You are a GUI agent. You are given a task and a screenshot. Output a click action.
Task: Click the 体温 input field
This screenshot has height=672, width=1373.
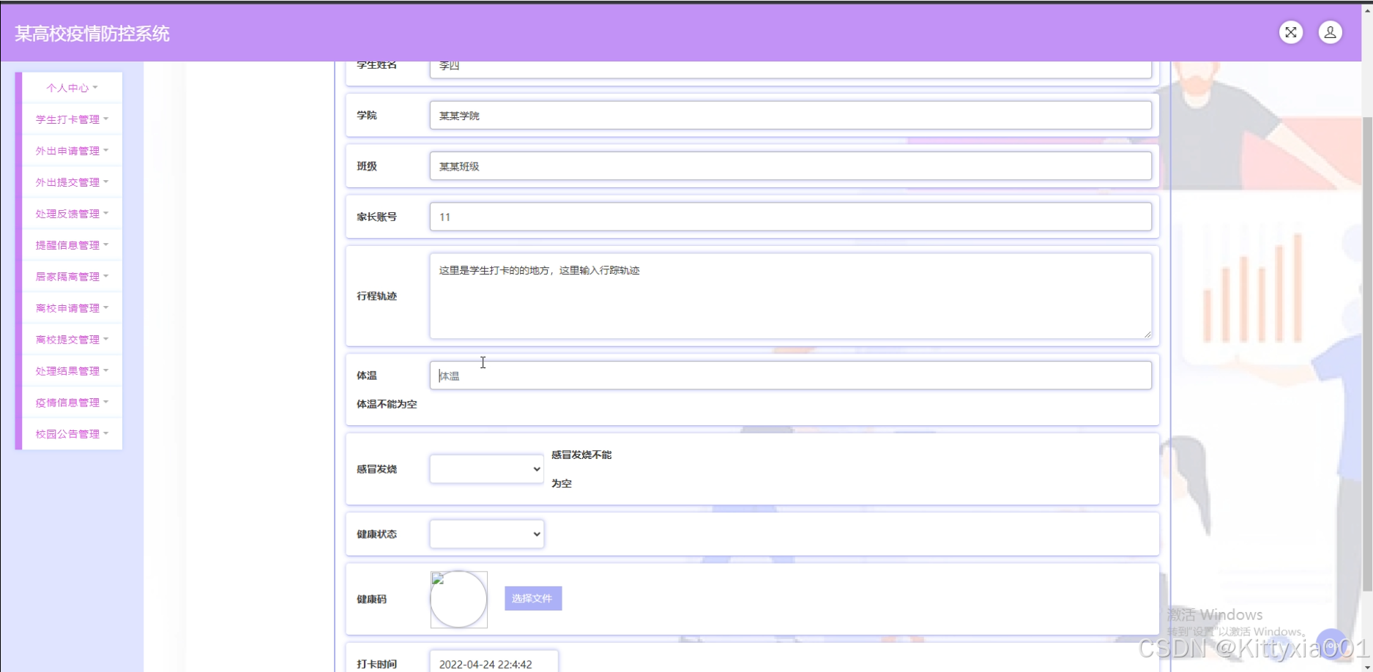point(789,376)
